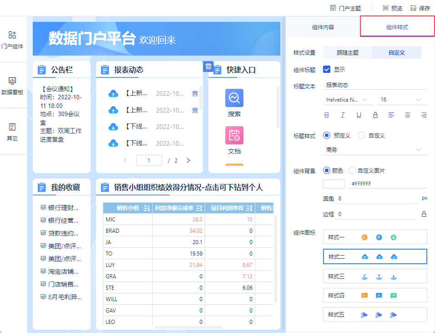
Task: Click the LUY row cell
Action: point(127,265)
